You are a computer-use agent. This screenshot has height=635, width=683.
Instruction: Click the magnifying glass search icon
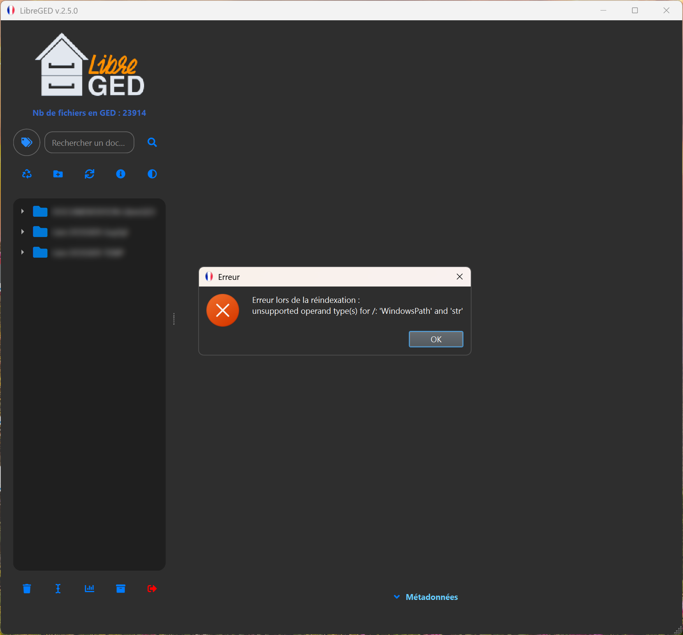click(x=152, y=142)
